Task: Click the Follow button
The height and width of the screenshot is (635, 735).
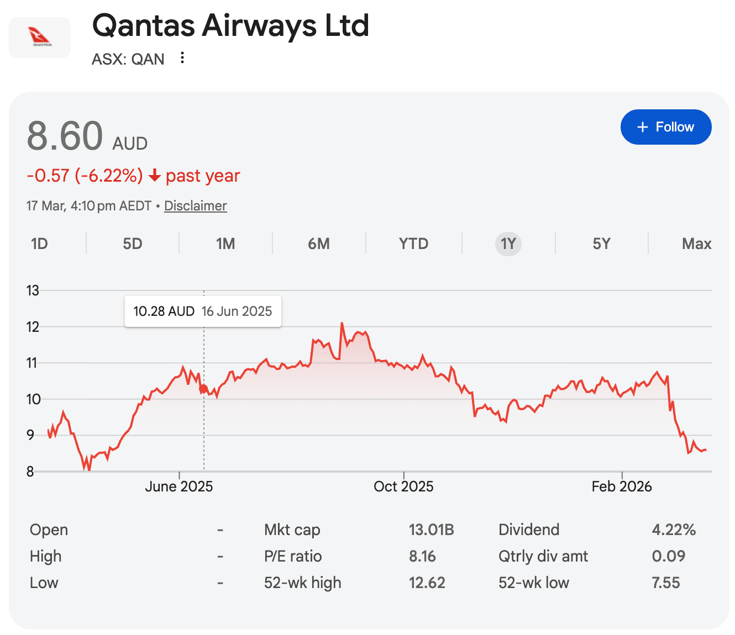Action: coord(665,127)
